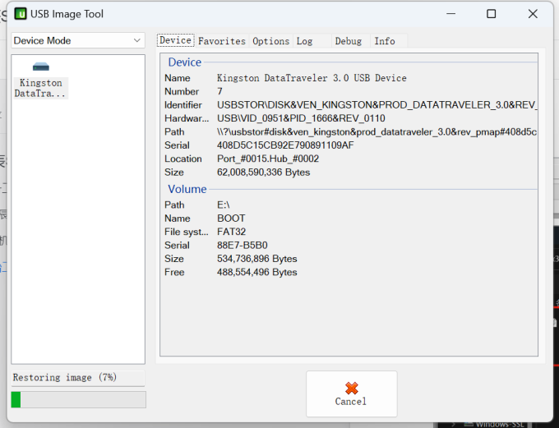Image resolution: width=559 pixels, height=428 pixels.
Task: Click the Restoring image status text
Action: (x=65, y=377)
